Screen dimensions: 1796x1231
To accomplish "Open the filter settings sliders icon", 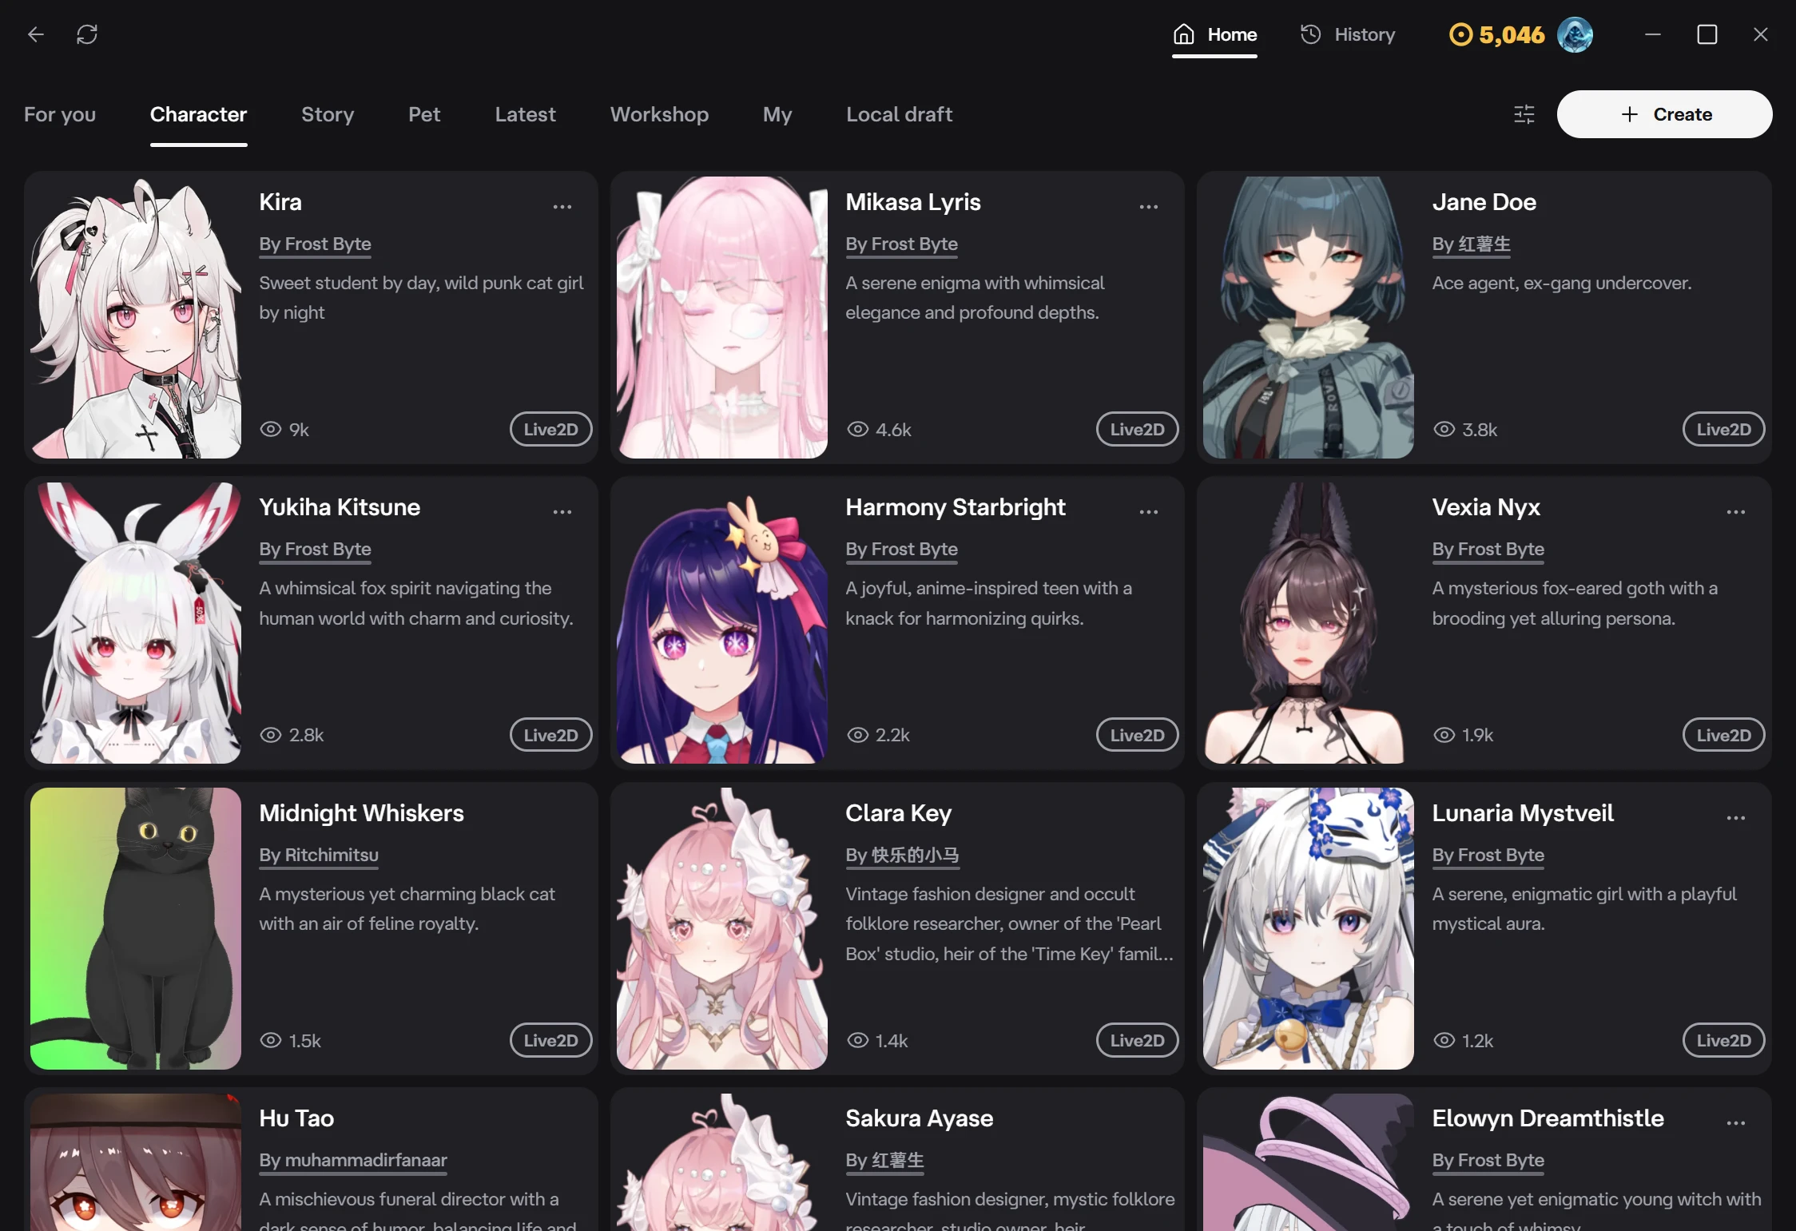I will click(x=1524, y=114).
